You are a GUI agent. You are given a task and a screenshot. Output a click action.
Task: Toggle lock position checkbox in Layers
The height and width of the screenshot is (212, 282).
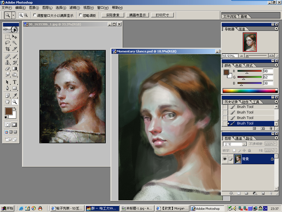click(x=244, y=150)
